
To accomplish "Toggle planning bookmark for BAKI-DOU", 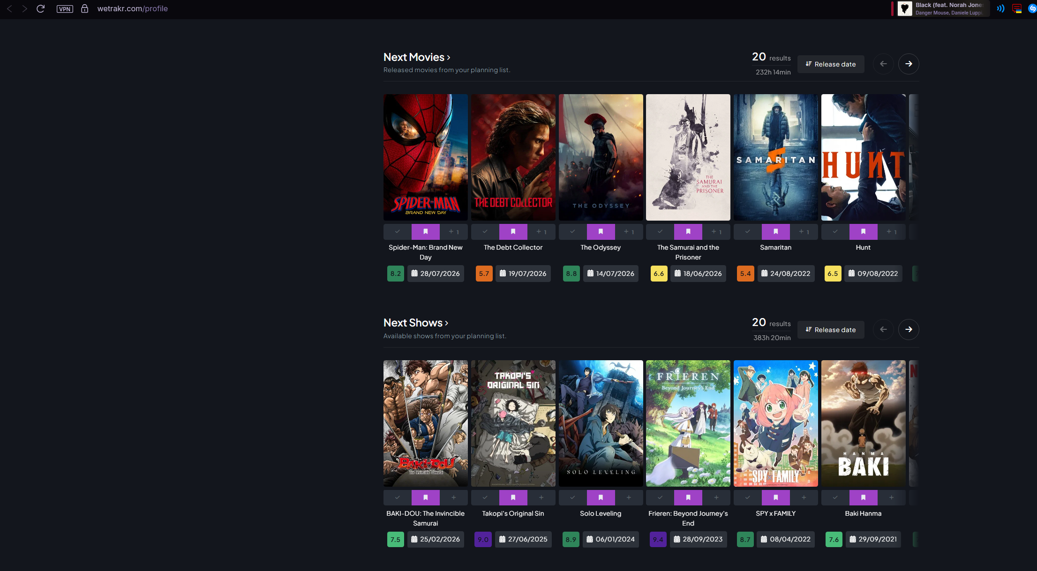I will 426,497.
